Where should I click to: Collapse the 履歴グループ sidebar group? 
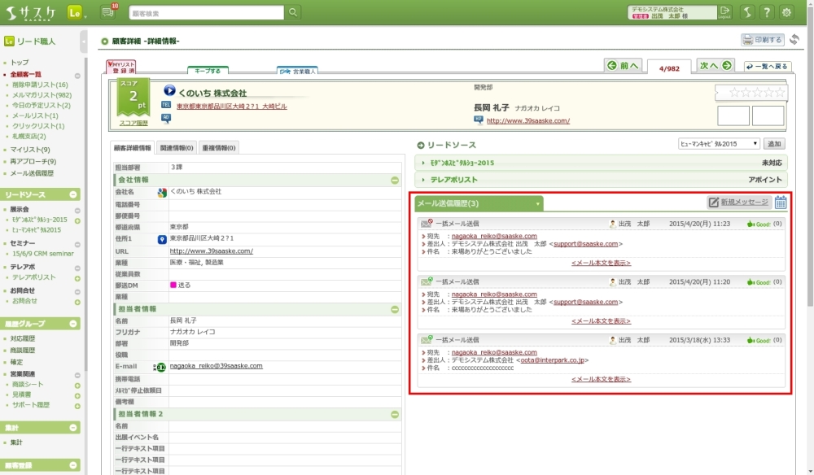pyautogui.click(x=73, y=324)
